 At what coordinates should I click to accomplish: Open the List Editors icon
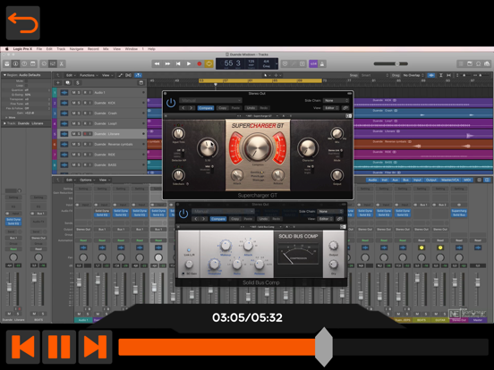coord(461,63)
